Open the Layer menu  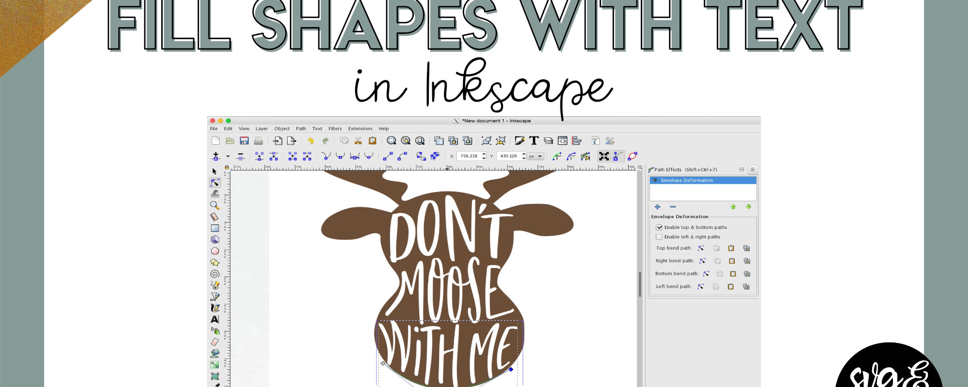point(262,129)
